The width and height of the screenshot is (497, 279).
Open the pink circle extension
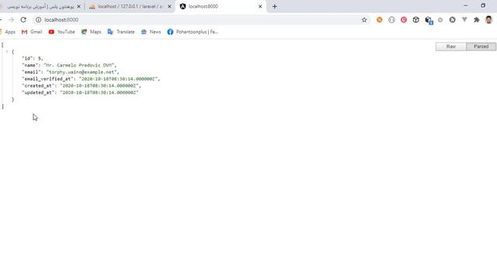(x=404, y=19)
